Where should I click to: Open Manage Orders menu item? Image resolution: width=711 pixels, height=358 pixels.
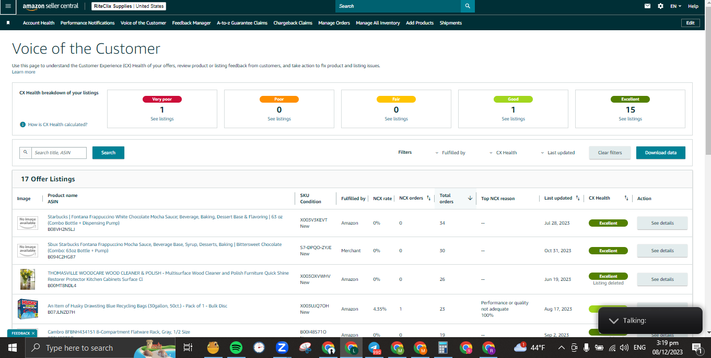click(334, 23)
